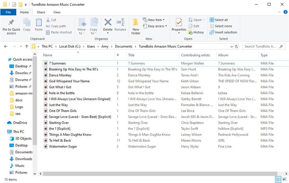This screenshot has width=289, height=183.
Task: Open Music in the navigation pane
Action: [x=17, y=166]
